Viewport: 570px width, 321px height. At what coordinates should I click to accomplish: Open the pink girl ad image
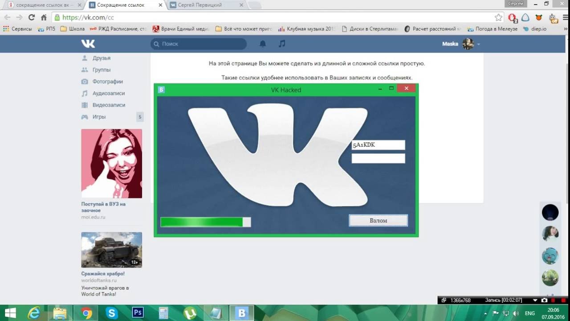click(x=112, y=164)
